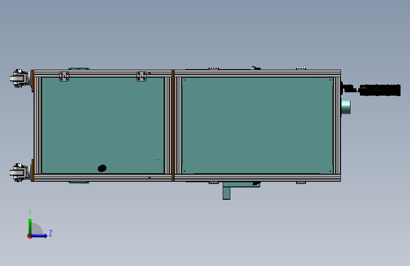
Task: Pick the black round hole in the left panel
Action: click(x=102, y=168)
